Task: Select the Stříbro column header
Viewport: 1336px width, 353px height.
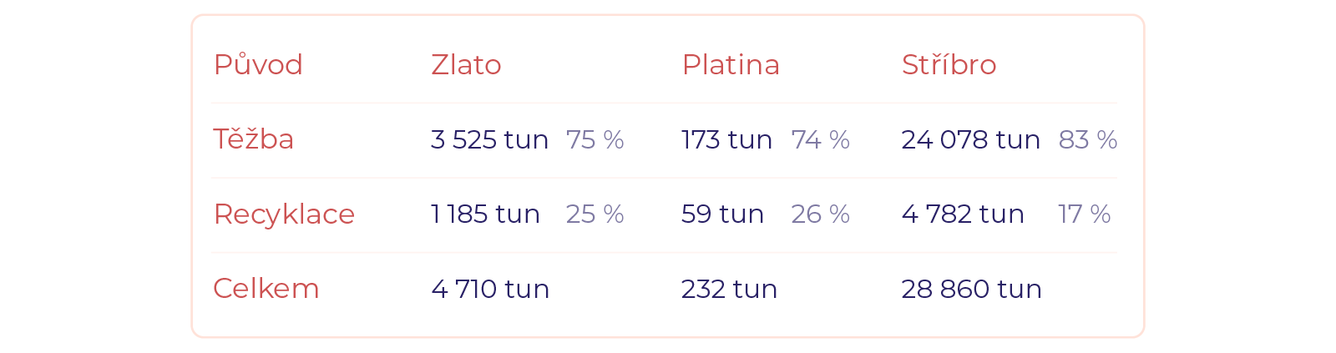Action: 949,65
